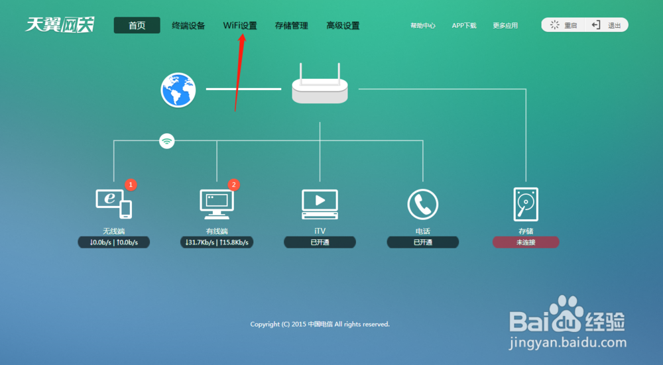Click the 重启 restart button
This screenshot has width=663, height=365.
[x=563, y=25]
